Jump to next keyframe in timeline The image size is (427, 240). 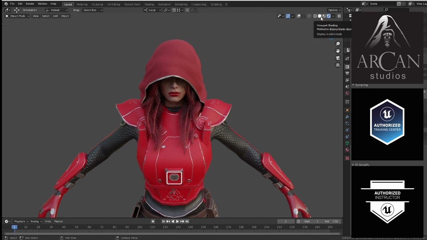182,221
